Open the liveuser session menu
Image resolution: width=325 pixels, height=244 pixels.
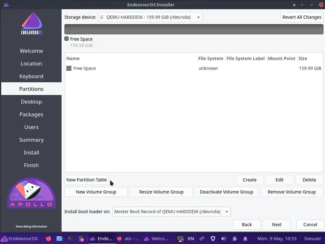[313, 239]
